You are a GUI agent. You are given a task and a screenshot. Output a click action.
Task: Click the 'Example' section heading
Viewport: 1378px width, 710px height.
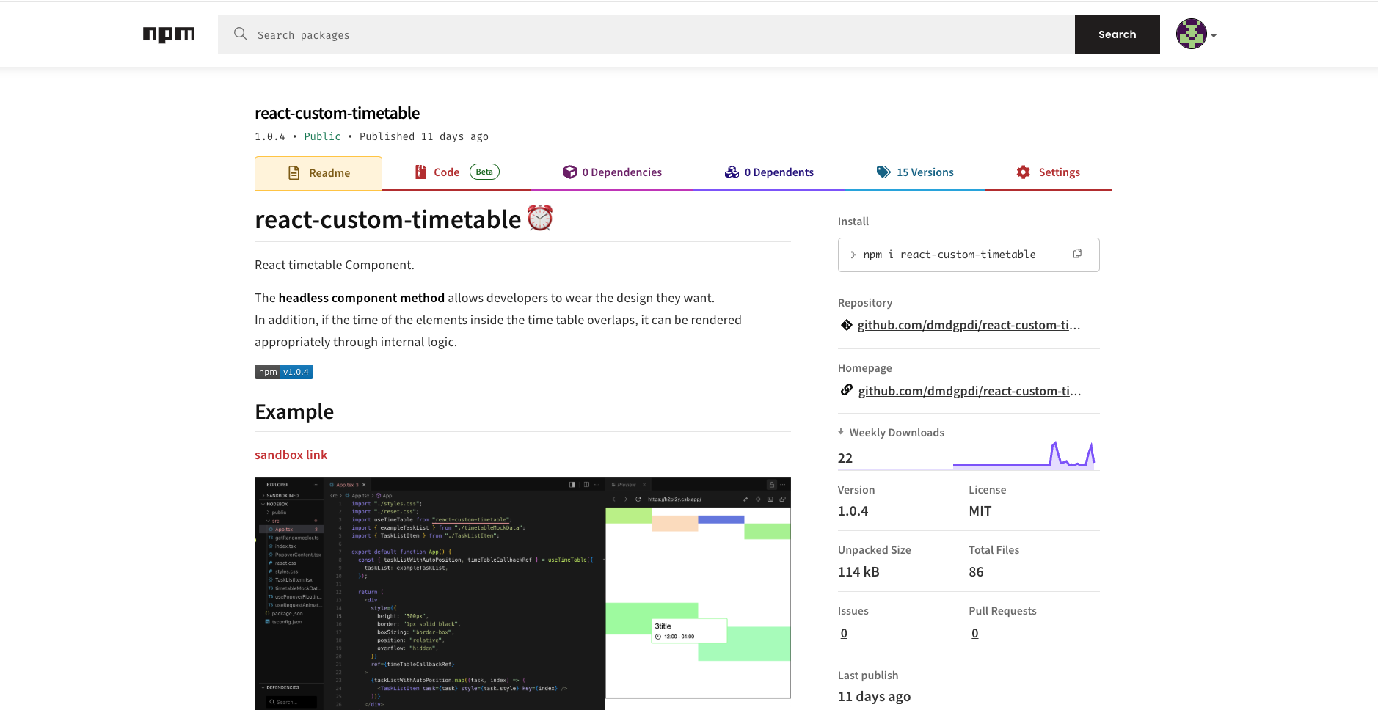click(x=294, y=411)
